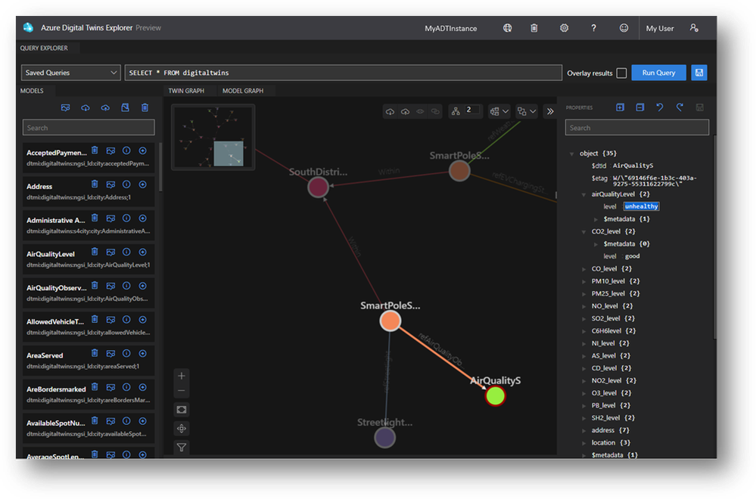Delete the AirQualityLevel model via trash icon
Viewport: 756px width, 499px height.
(x=95, y=252)
